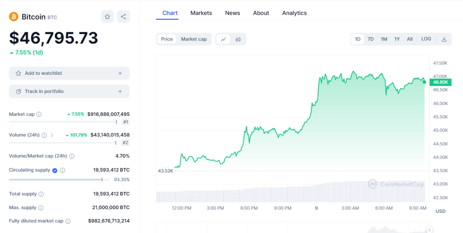The height and width of the screenshot is (233, 463).
Task: Switch to candlestick chart icon
Action: click(238, 39)
